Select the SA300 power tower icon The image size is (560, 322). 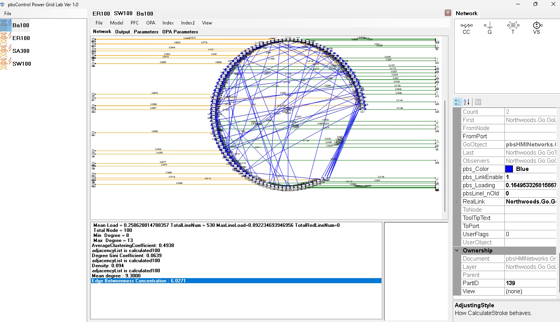(6, 51)
